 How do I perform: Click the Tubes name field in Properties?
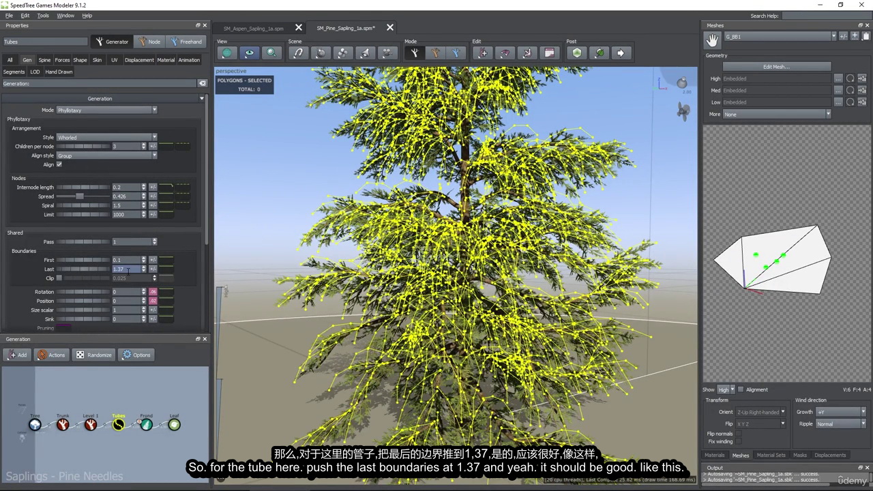click(45, 42)
